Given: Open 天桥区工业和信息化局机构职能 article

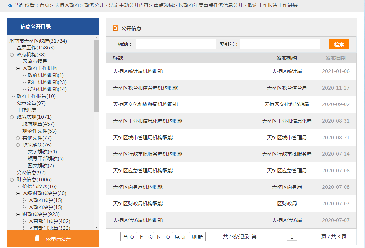Looking at the screenshot, I should point(148,121).
